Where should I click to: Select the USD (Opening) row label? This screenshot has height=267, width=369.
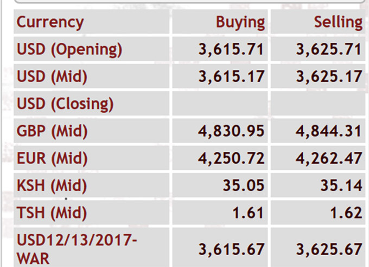tap(69, 49)
